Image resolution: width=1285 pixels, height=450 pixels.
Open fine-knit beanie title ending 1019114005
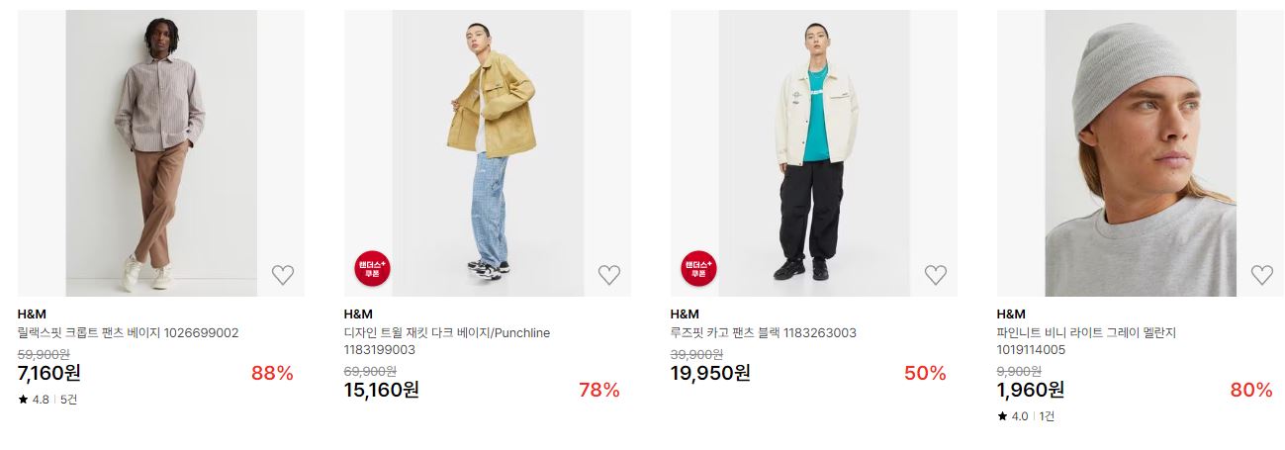pos(1086,341)
